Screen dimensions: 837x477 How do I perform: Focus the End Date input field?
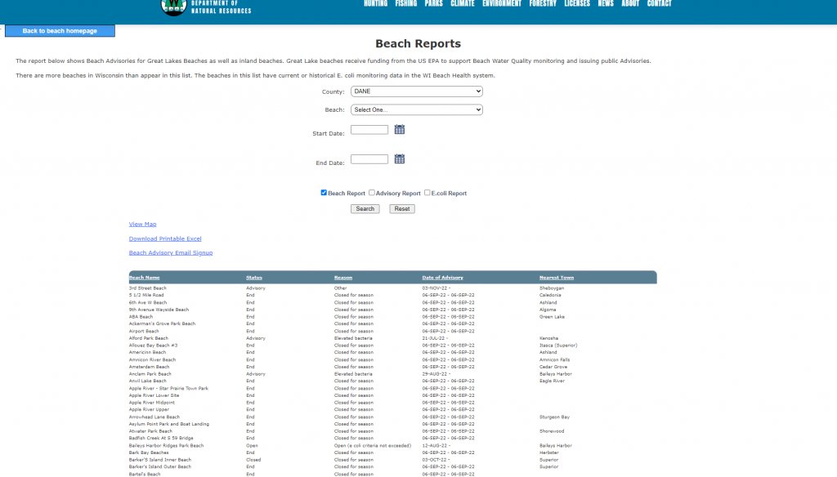[369, 159]
